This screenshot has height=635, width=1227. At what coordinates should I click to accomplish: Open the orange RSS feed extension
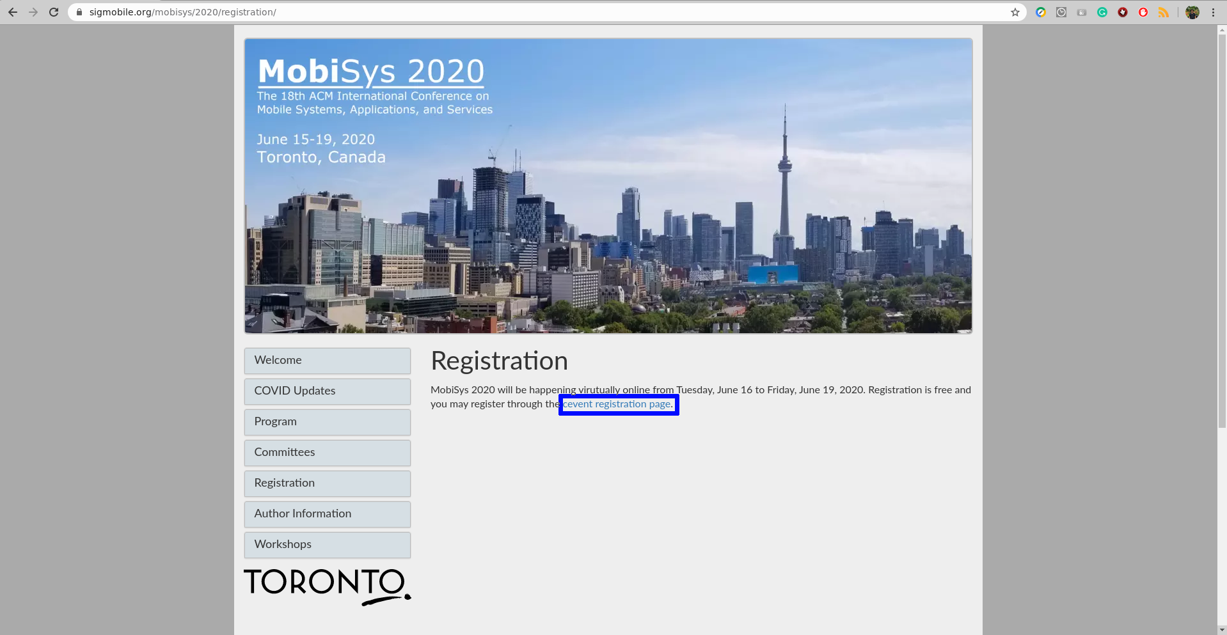pos(1164,12)
